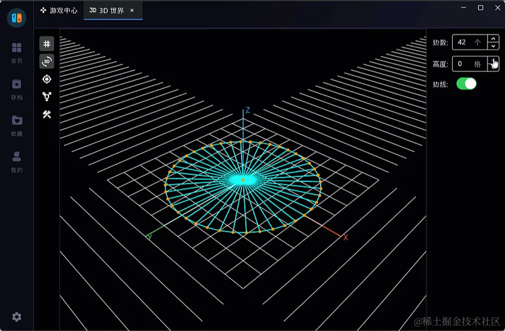Screen dimensions: 505x331
Task: Click the app logo at top left
Action: point(17,17)
